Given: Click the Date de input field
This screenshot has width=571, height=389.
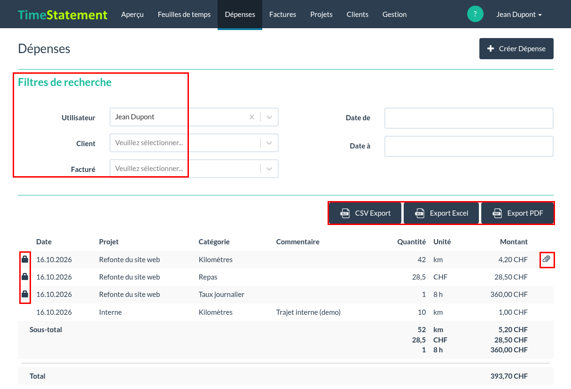Looking at the screenshot, I should (469, 118).
